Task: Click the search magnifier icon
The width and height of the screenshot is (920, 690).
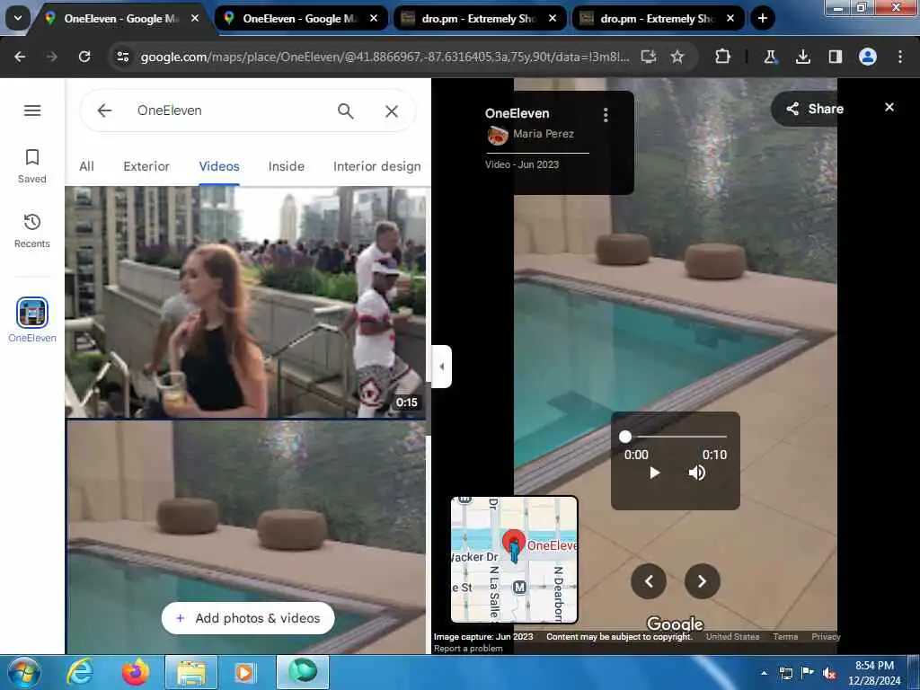Action: pyautogui.click(x=346, y=111)
